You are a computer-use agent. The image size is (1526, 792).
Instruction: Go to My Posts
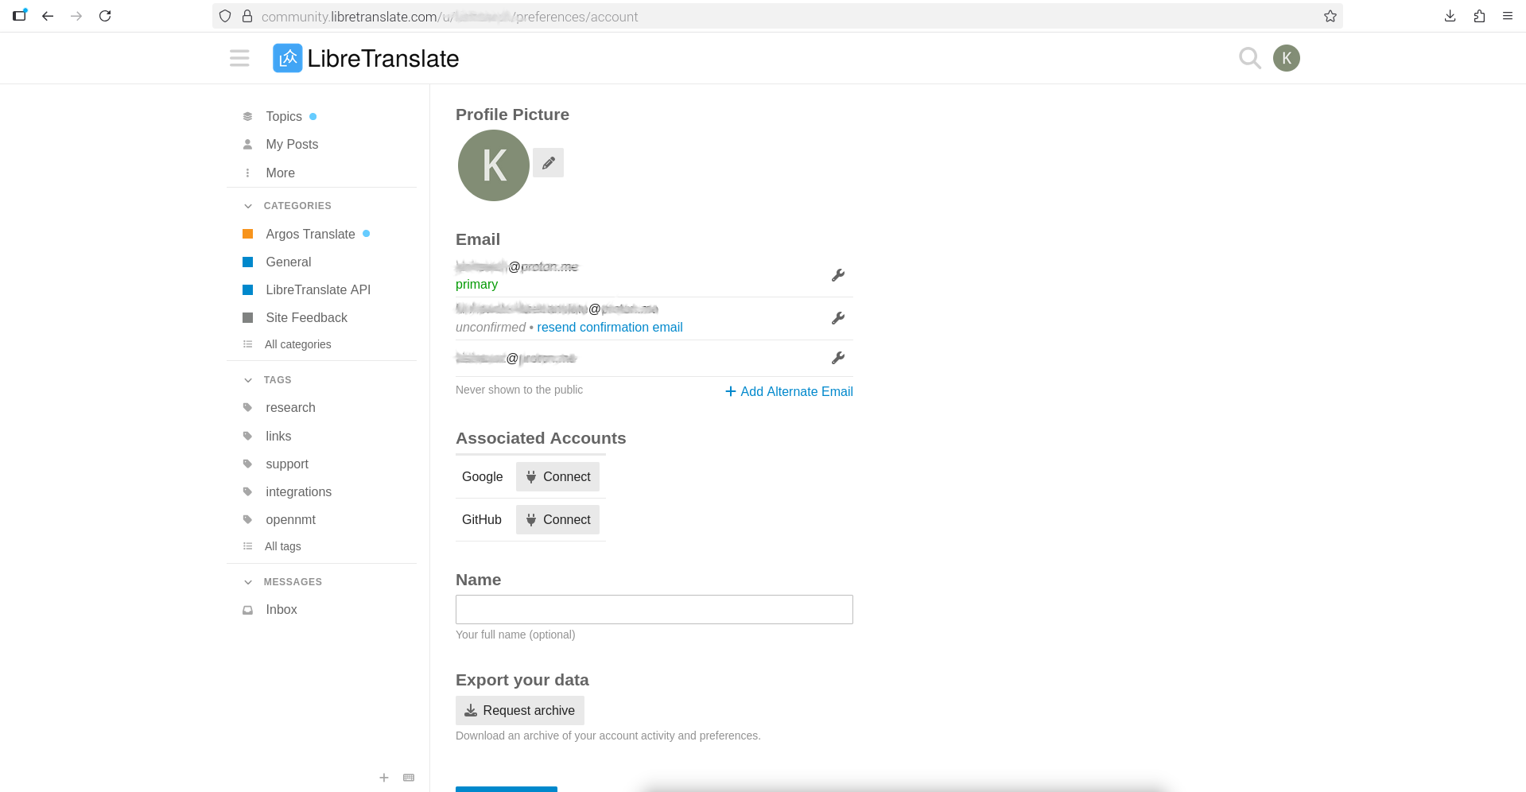coord(291,145)
